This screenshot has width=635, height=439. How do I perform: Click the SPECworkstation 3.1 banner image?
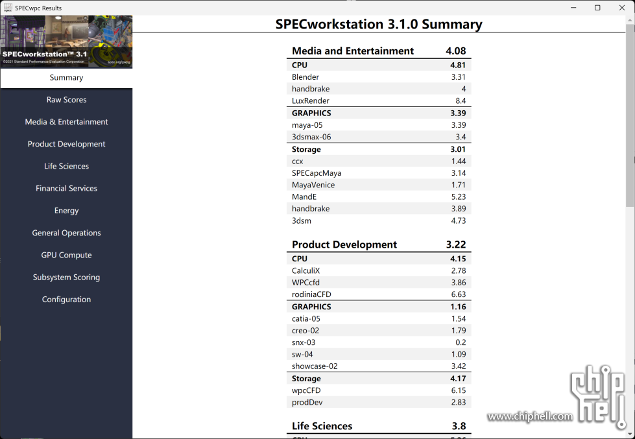(66, 42)
